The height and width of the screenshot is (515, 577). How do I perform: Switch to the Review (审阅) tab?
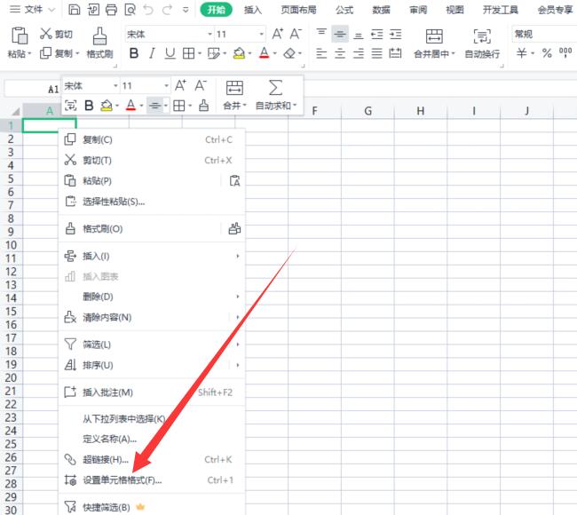(x=418, y=10)
